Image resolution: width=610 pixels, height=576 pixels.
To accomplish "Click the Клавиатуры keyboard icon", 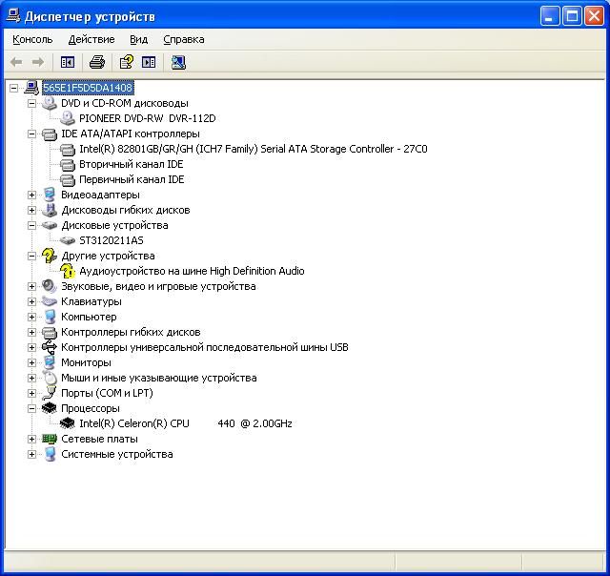I will point(50,301).
